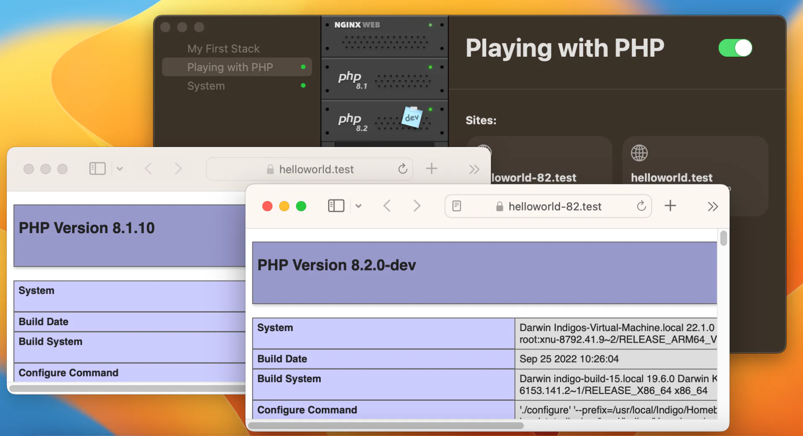
Task: Select Playing with PHP stack in sidebar
Action: click(x=230, y=67)
